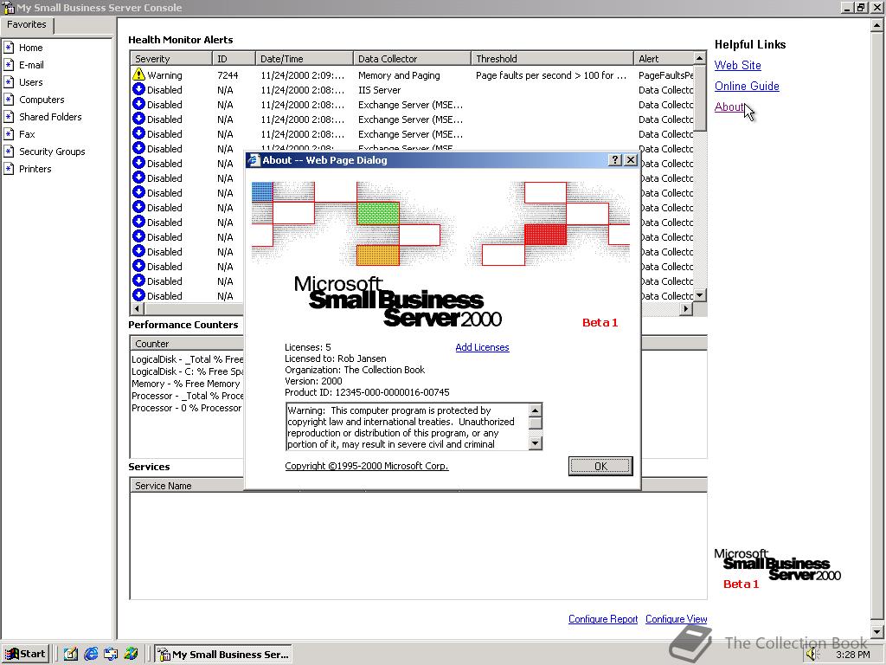Viewport: 886px width, 665px height.
Task: Select the IIS Server data collector cell
Action: [x=379, y=90]
